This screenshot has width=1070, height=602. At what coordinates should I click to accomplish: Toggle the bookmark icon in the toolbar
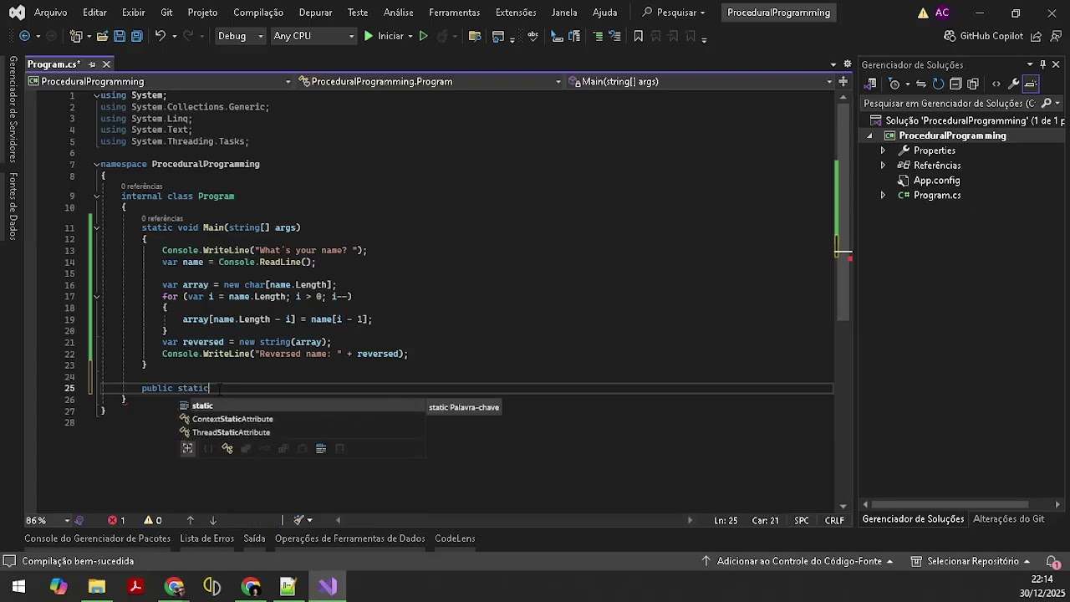point(639,36)
